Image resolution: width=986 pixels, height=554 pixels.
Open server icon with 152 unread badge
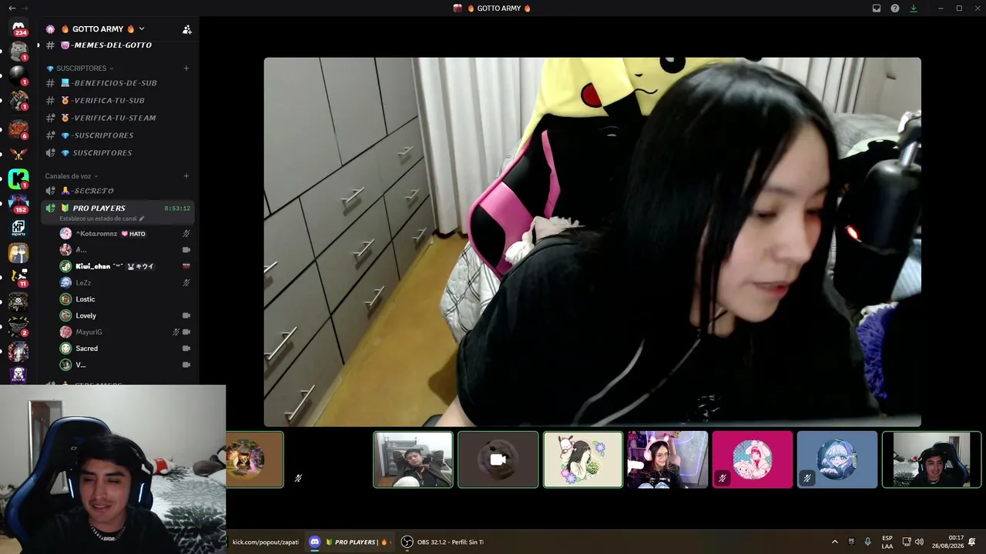[18, 204]
